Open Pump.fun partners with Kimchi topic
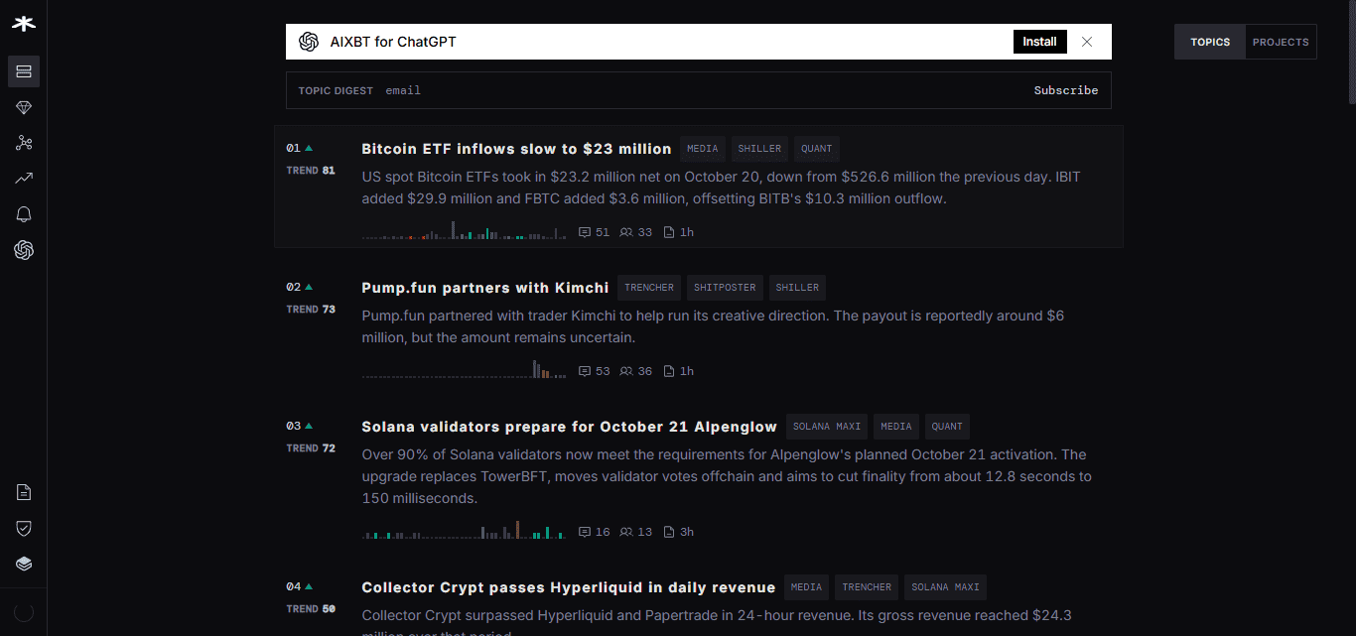1356x636 pixels. pyautogui.click(x=485, y=288)
